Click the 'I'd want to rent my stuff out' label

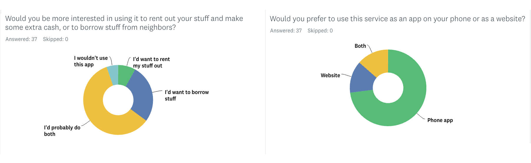click(x=151, y=62)
